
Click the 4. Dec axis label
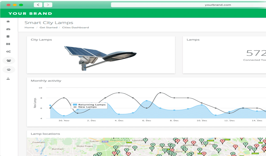(119, 120)
